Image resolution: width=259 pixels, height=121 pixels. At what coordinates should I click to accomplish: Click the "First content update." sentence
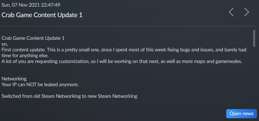[x=23, y=50]
